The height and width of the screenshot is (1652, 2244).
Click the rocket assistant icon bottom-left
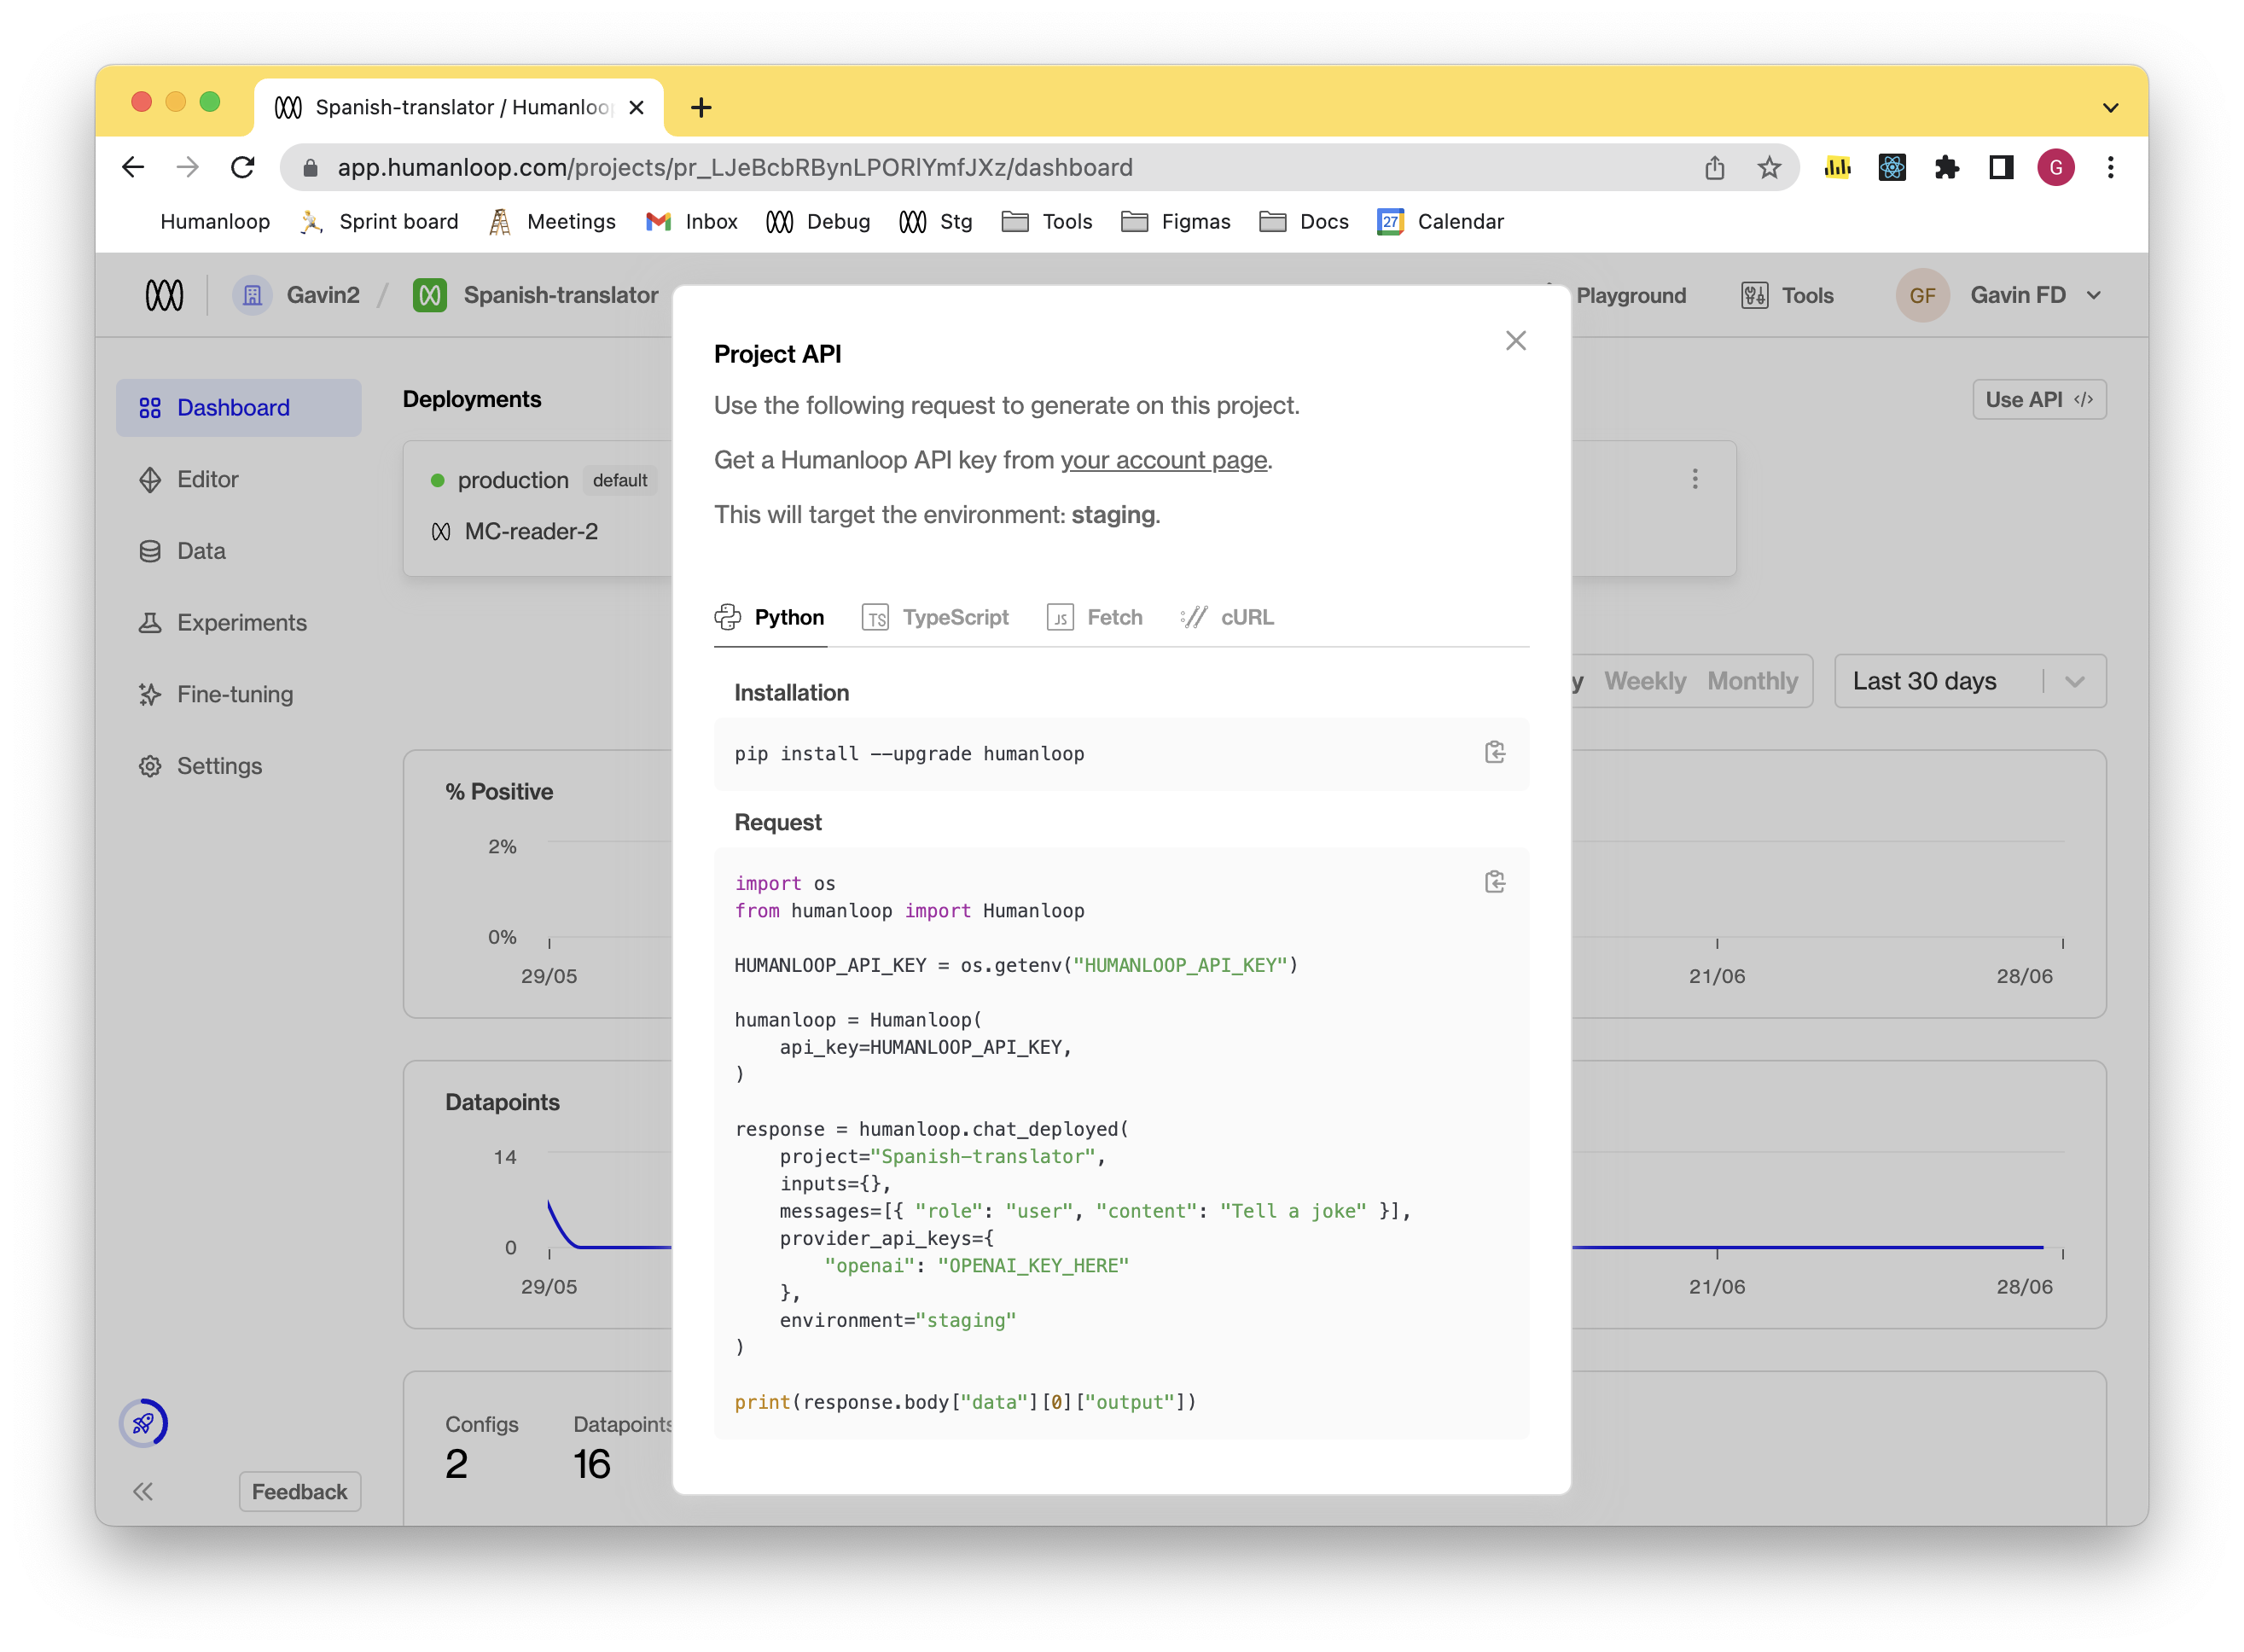[x=144, y=1423]
